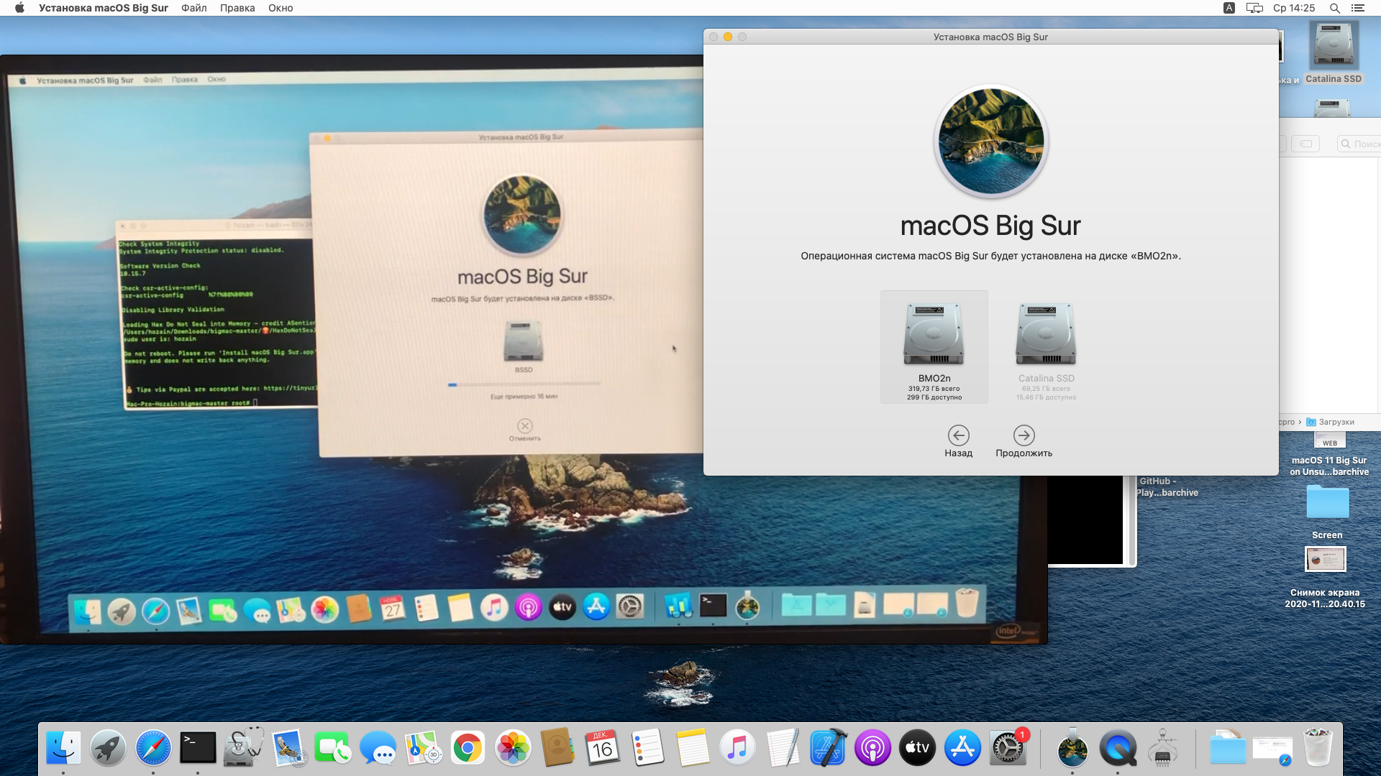1381x776 pixels.
Task: Click the display mirroring menu bar icon
Action: coord(1254,8)
